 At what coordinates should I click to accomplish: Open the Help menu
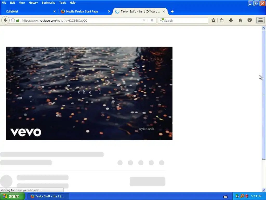coord(72,3)
